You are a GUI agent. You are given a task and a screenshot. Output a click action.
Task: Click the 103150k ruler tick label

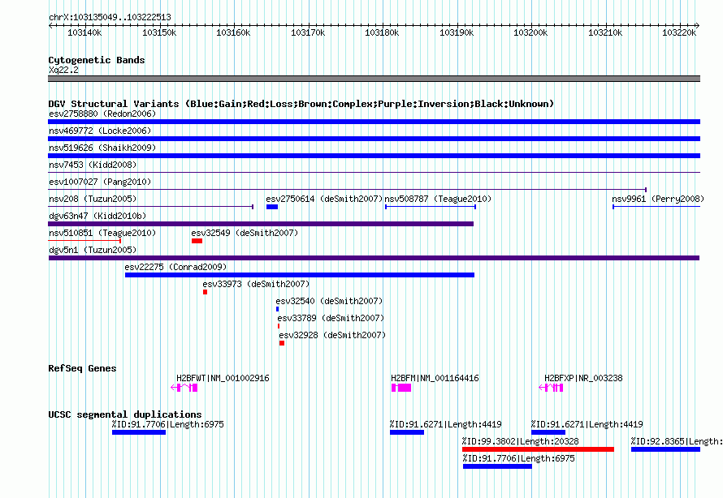click(x=159, y=32)
